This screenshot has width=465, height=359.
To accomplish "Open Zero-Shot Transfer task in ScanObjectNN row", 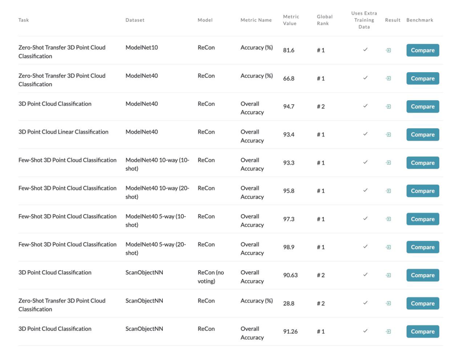I will (62, 305).
